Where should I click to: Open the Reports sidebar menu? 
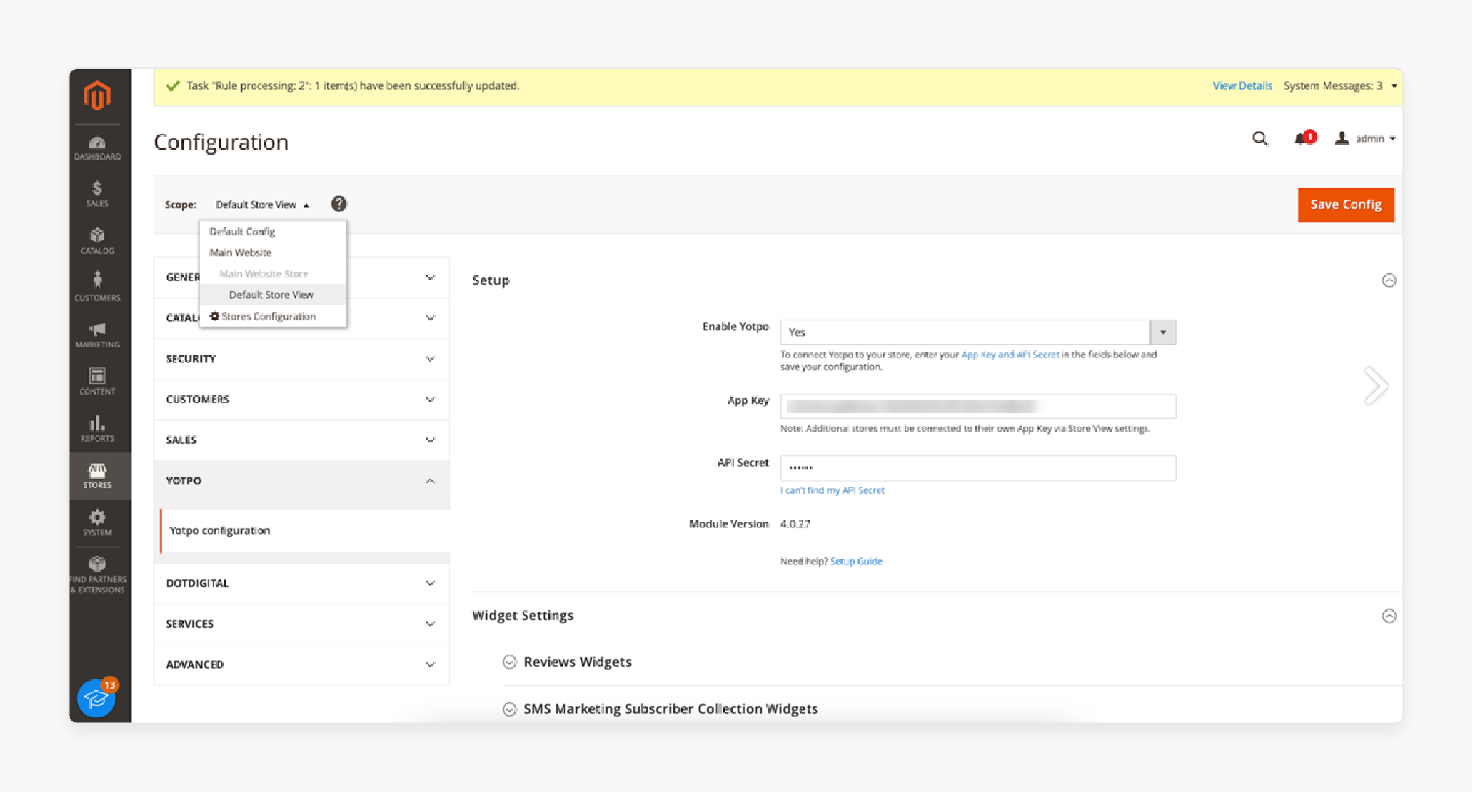(97, 429)
